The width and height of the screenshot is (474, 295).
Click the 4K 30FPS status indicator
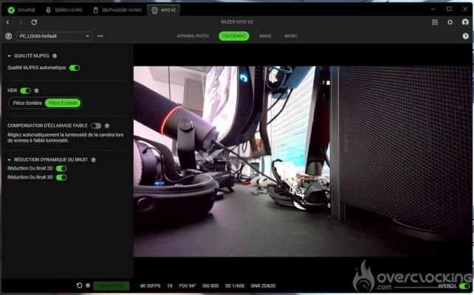(x=150, y=285)
